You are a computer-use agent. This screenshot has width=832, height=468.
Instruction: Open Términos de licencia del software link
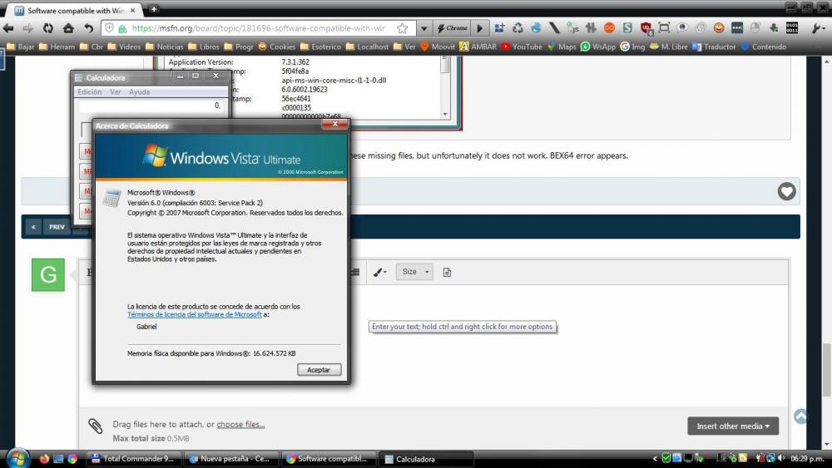click(194, 315)
